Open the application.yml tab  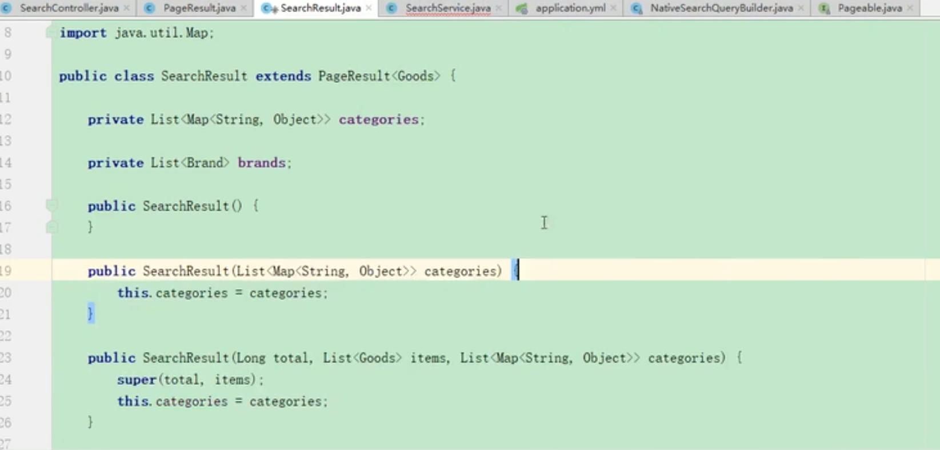tap(570, 8)
